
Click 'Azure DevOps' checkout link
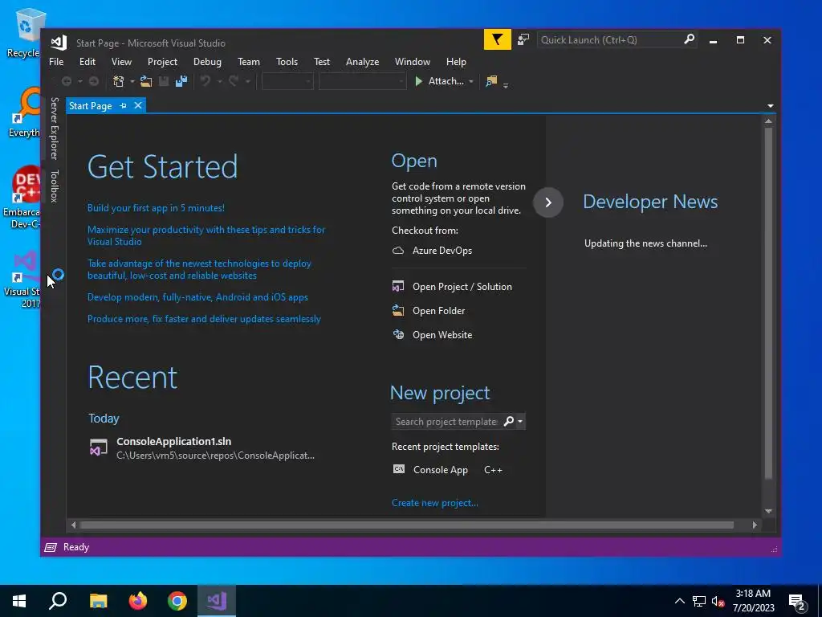click(x=442, y=251)
